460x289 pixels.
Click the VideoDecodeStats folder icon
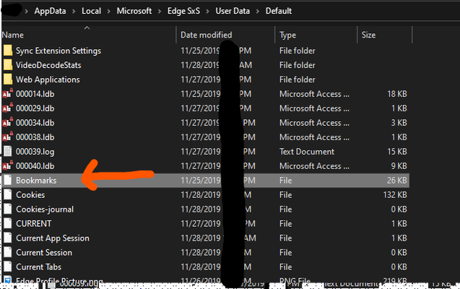(x=8, y=65)
